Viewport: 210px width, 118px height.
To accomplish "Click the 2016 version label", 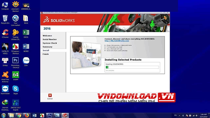I will [47, 29].
